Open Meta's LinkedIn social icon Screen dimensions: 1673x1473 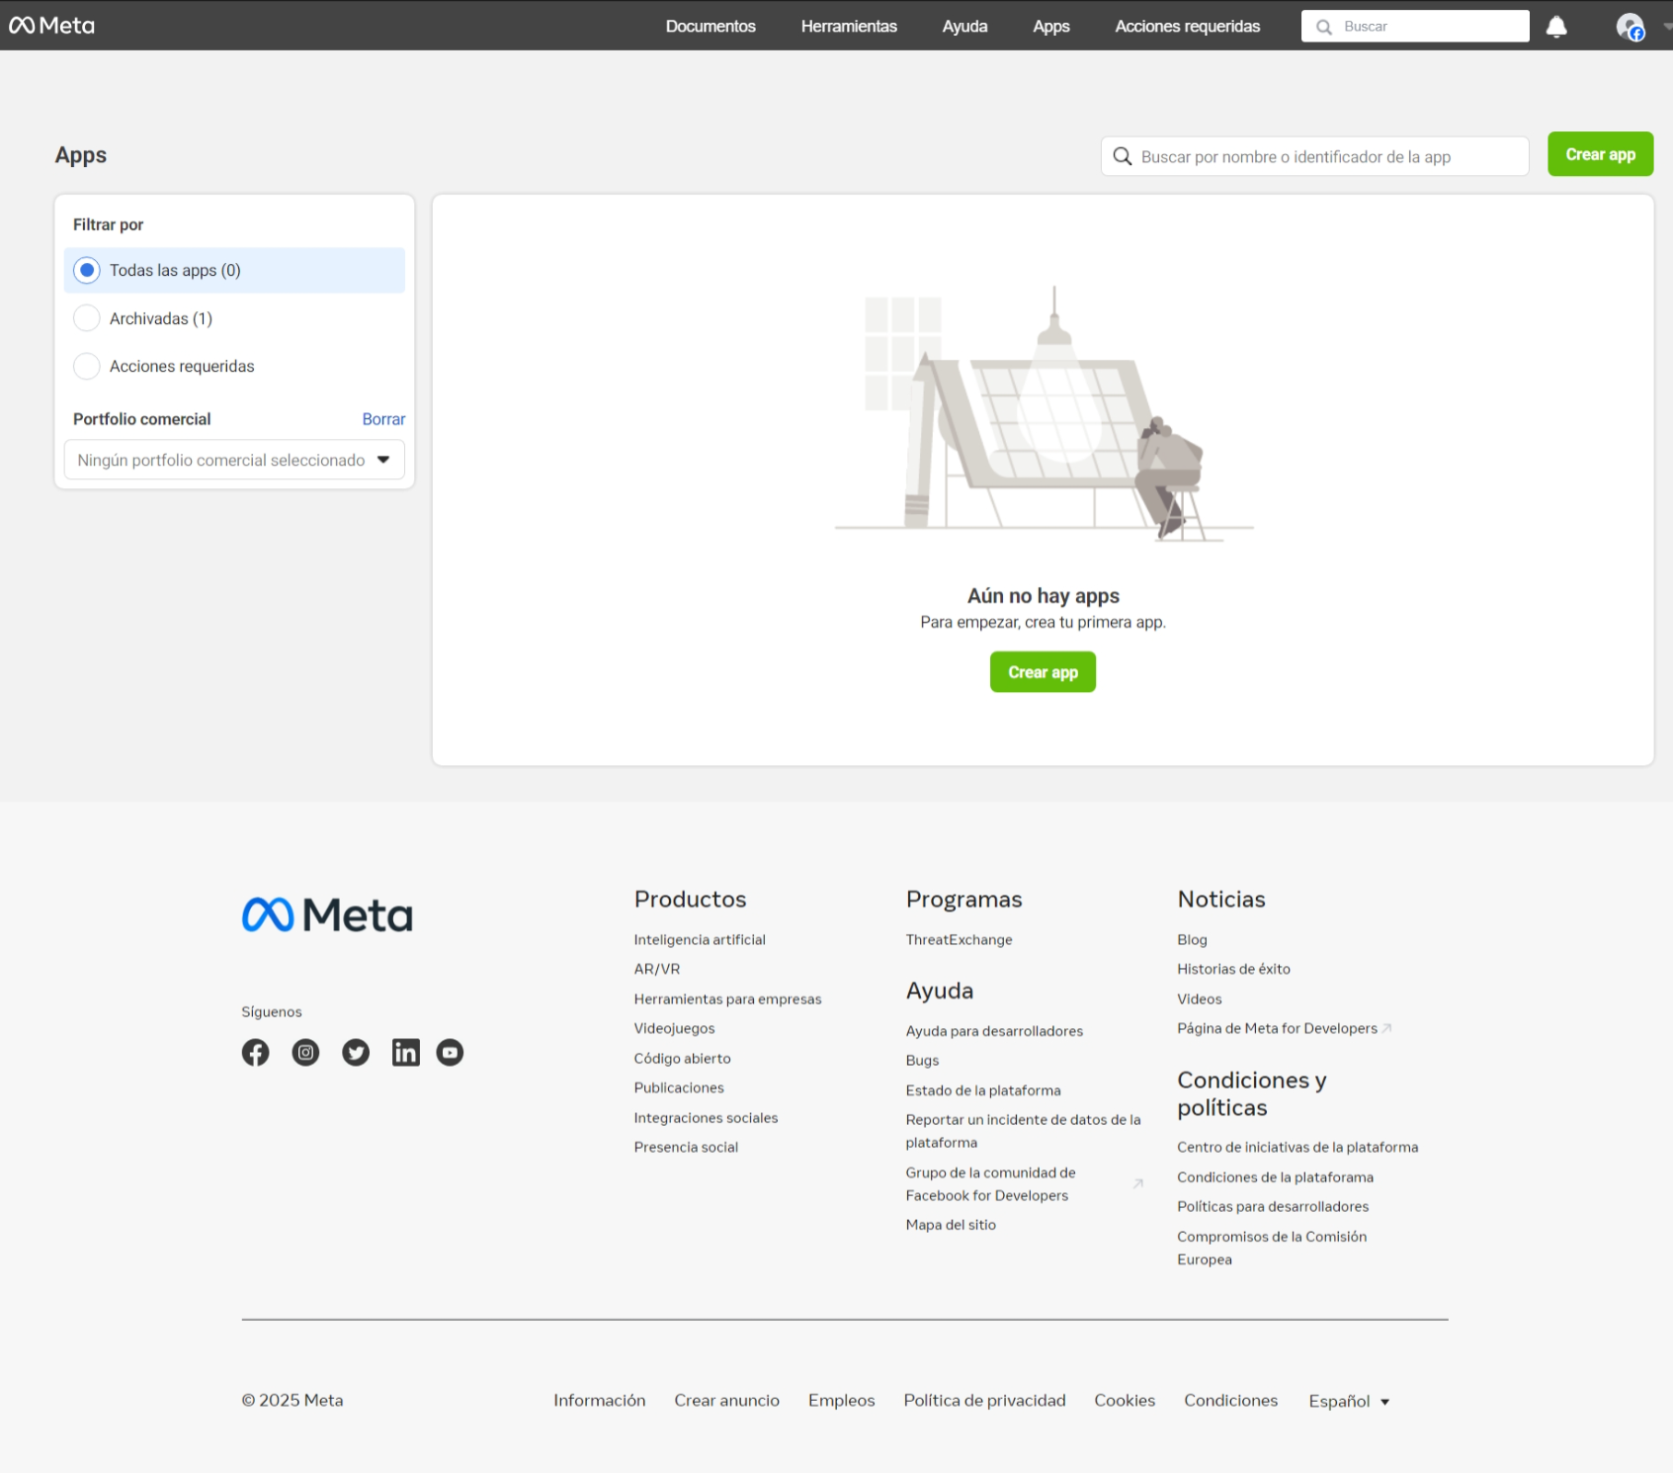[x=405, y=1053]
